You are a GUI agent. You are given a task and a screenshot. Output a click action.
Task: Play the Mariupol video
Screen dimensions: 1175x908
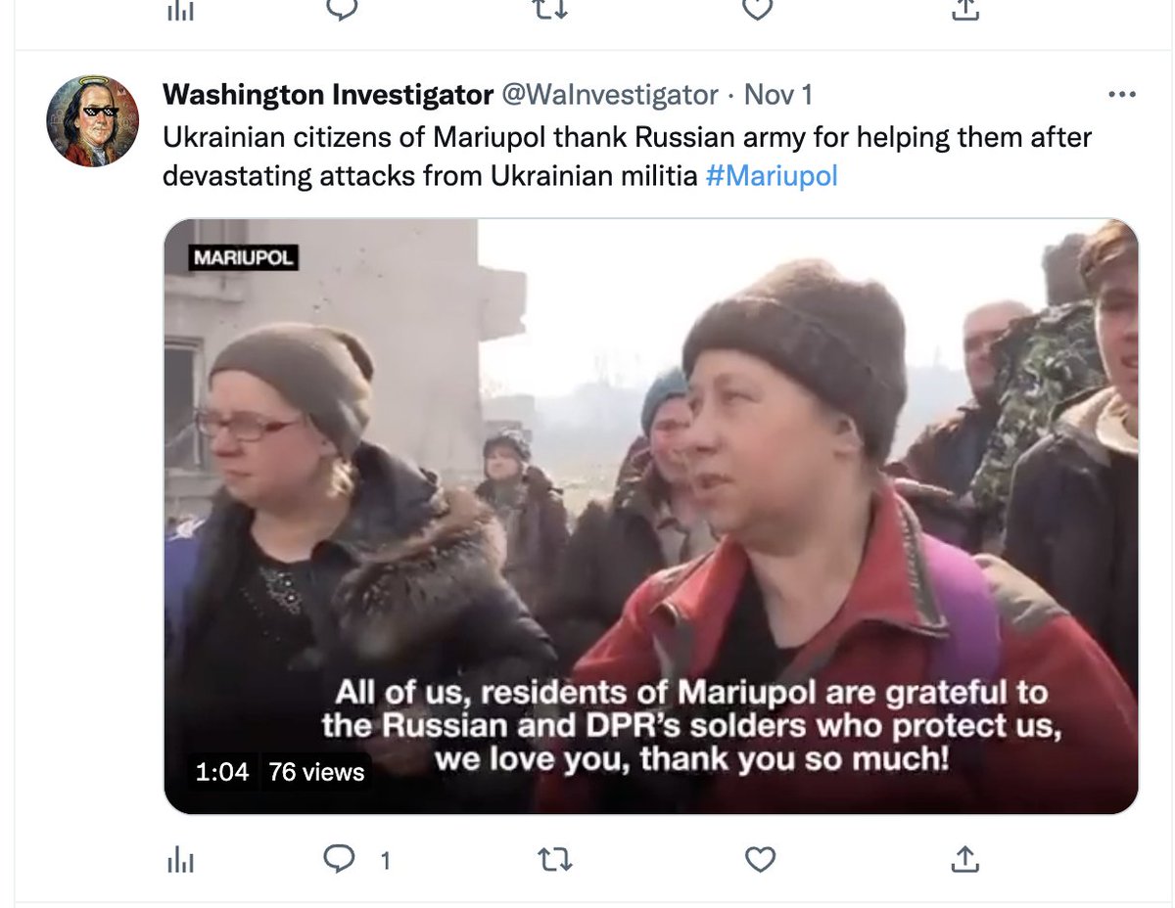tap(650, 516)
